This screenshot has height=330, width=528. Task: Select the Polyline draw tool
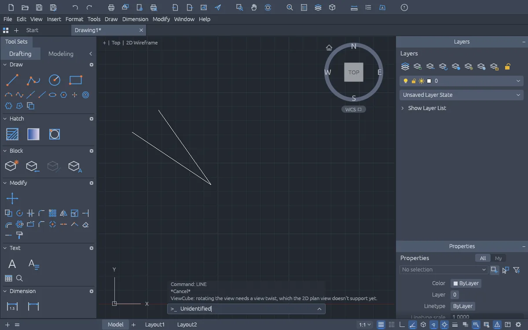[33, 80]
